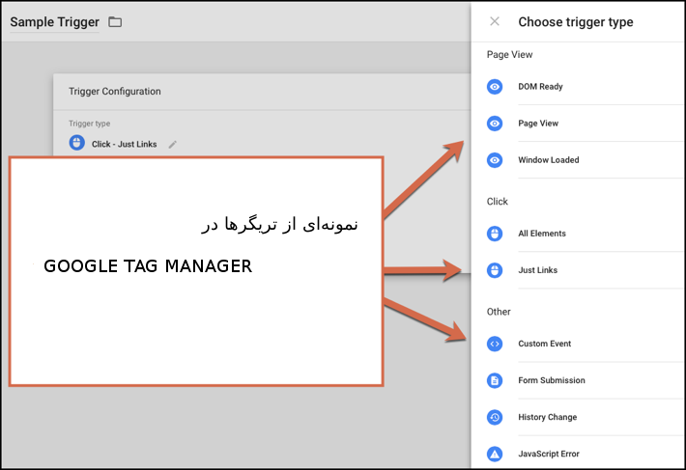The width and height of the screenshot is (686, 470).
Task: Click the Page View section heading
Action: click(x=510, y=55)
